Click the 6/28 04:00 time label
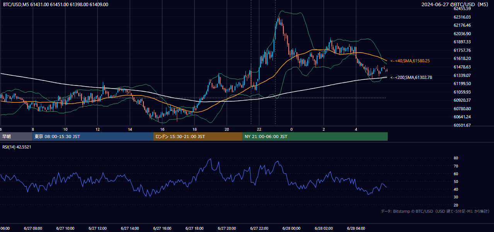Viewport: 494px width, 232px height. point(356,228)
